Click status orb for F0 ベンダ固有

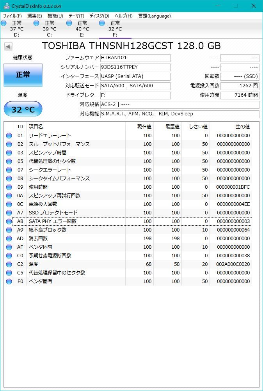9,281
